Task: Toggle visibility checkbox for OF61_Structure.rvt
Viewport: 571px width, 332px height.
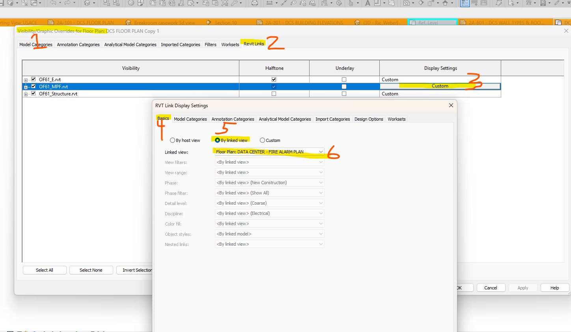Action: pyautogui.click(x=34, y=93)
